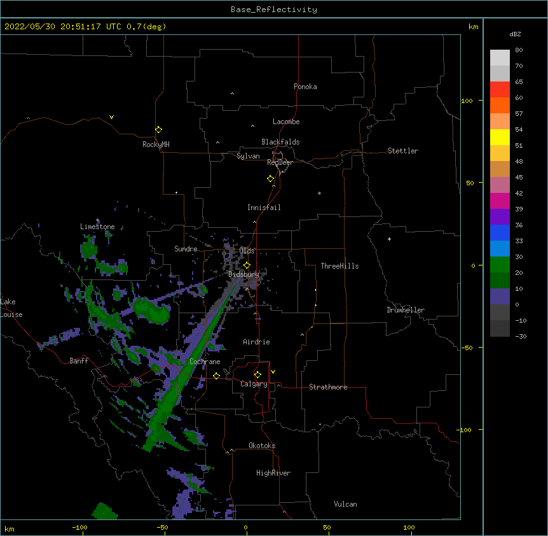The width and height of the screenshot is (548, 536).
Task: Select the Okotoks town label
Action: (x=262, y=446)
